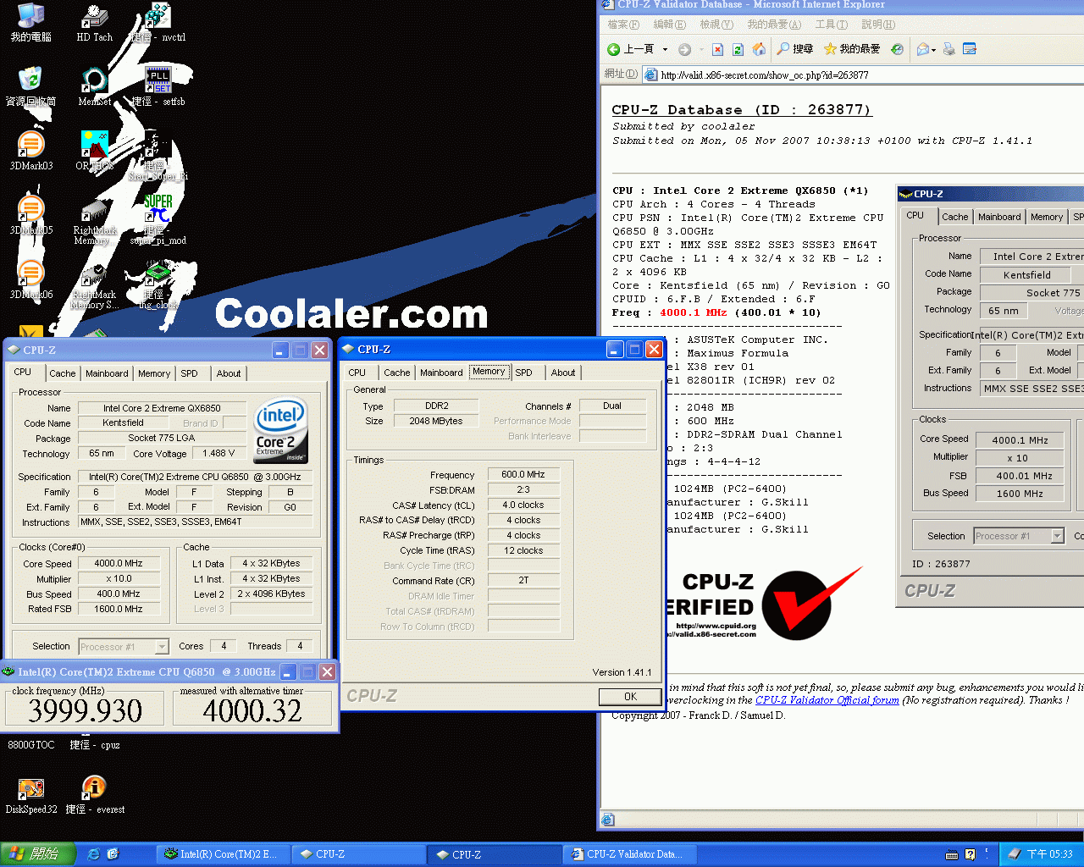Viewport: 1084px width, 867px height.
Task: Click the red Freq 4000.1 MHz text on webpage
Action: point(693,312)
